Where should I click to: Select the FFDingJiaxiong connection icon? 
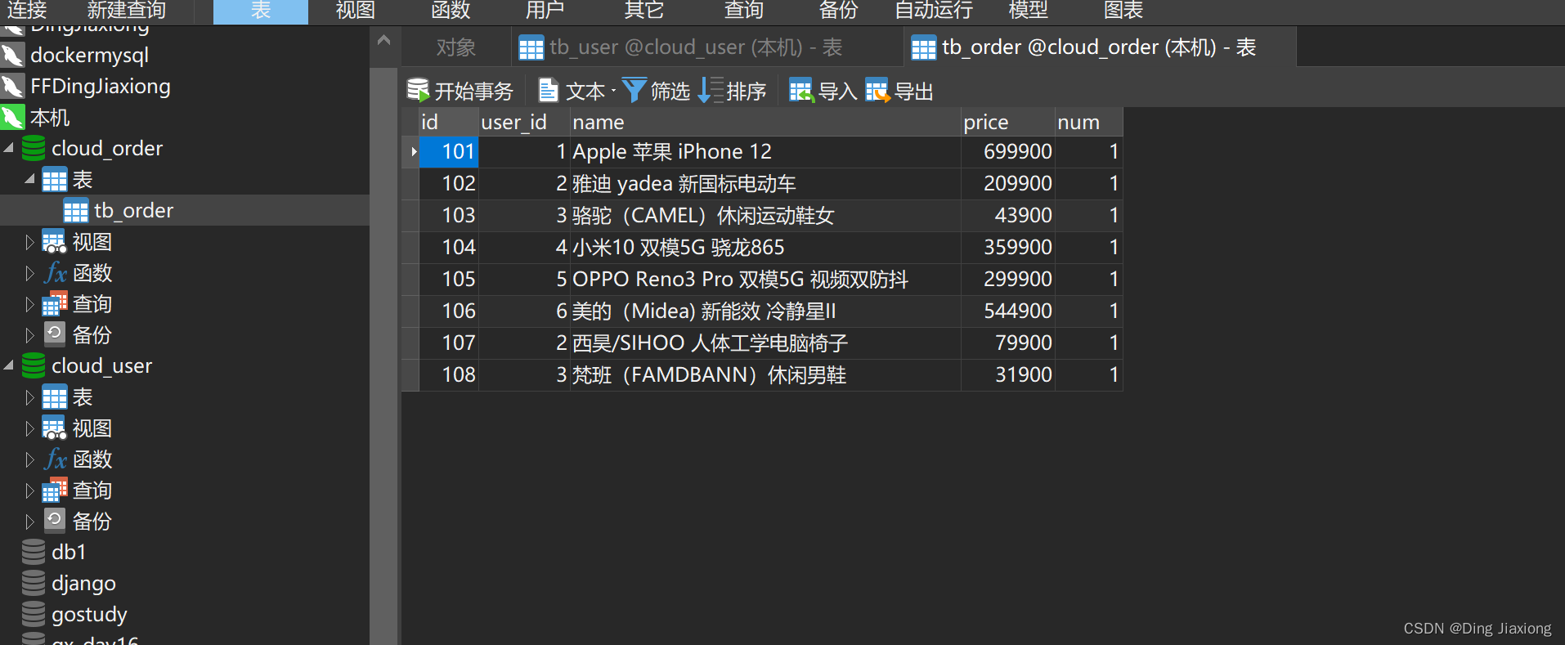pyautogui.click(x=13, y=87)
